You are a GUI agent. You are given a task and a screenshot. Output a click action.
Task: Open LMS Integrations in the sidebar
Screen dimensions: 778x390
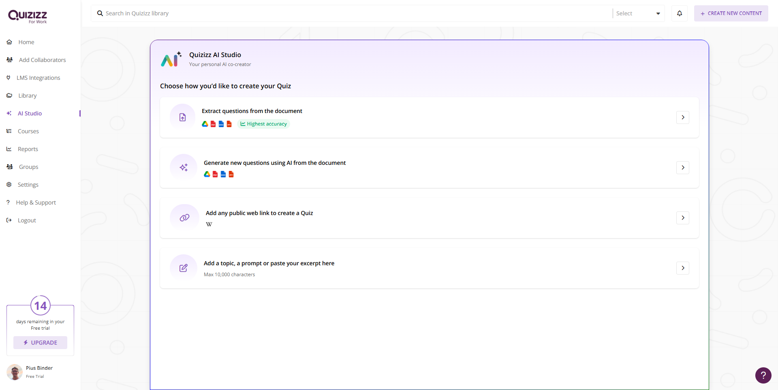pyautogui.click(x=38, y=78)
